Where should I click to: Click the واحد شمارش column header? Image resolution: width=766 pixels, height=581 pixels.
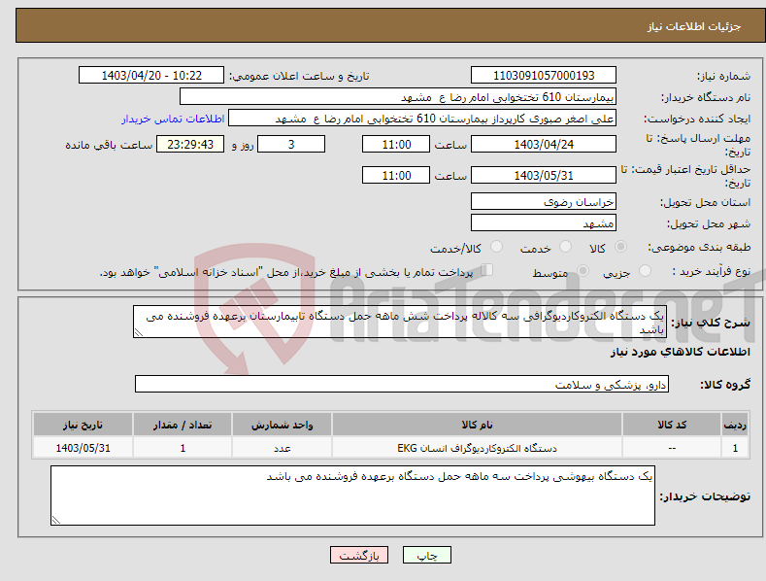pos(282,425)
